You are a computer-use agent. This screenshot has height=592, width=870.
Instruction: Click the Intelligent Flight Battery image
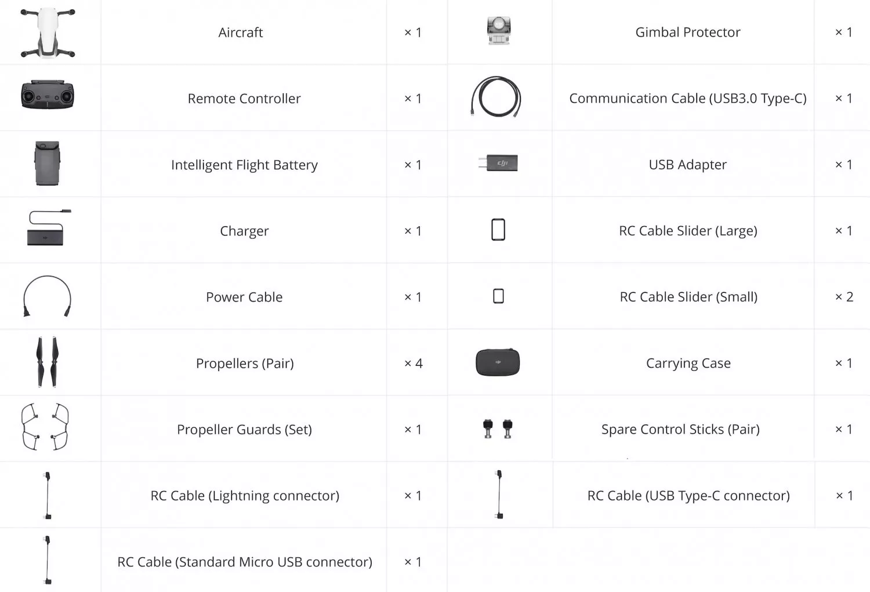48,164
